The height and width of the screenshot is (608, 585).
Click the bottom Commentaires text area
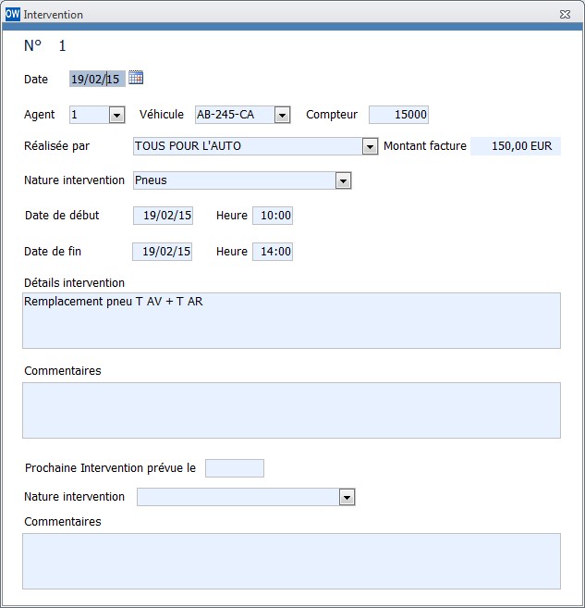coord(291,561)
